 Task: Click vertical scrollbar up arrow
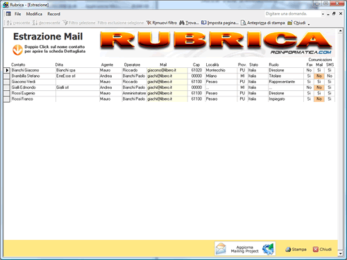pyautogui.click(x=340, y=31)
